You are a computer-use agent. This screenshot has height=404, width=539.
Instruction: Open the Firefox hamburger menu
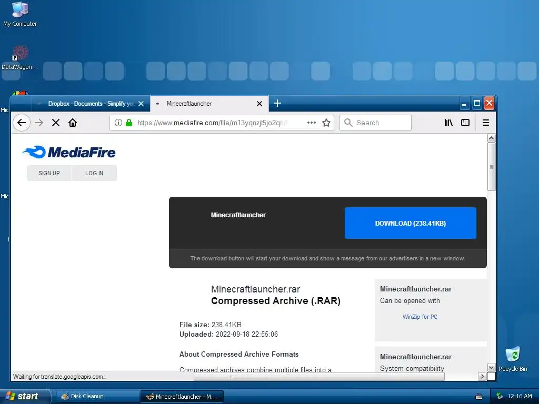pyautogui.click(x=486, y=123)
